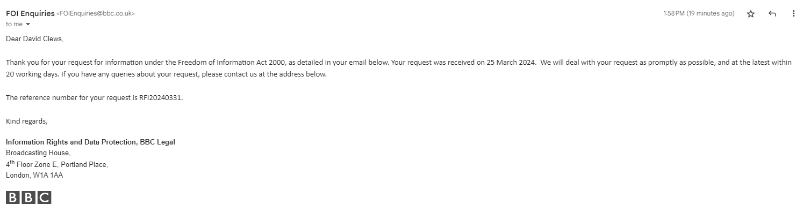The width and height of the screenshot is (804, 221).
Task: Click the reply arrow icon
Action: tap(772, 14)
